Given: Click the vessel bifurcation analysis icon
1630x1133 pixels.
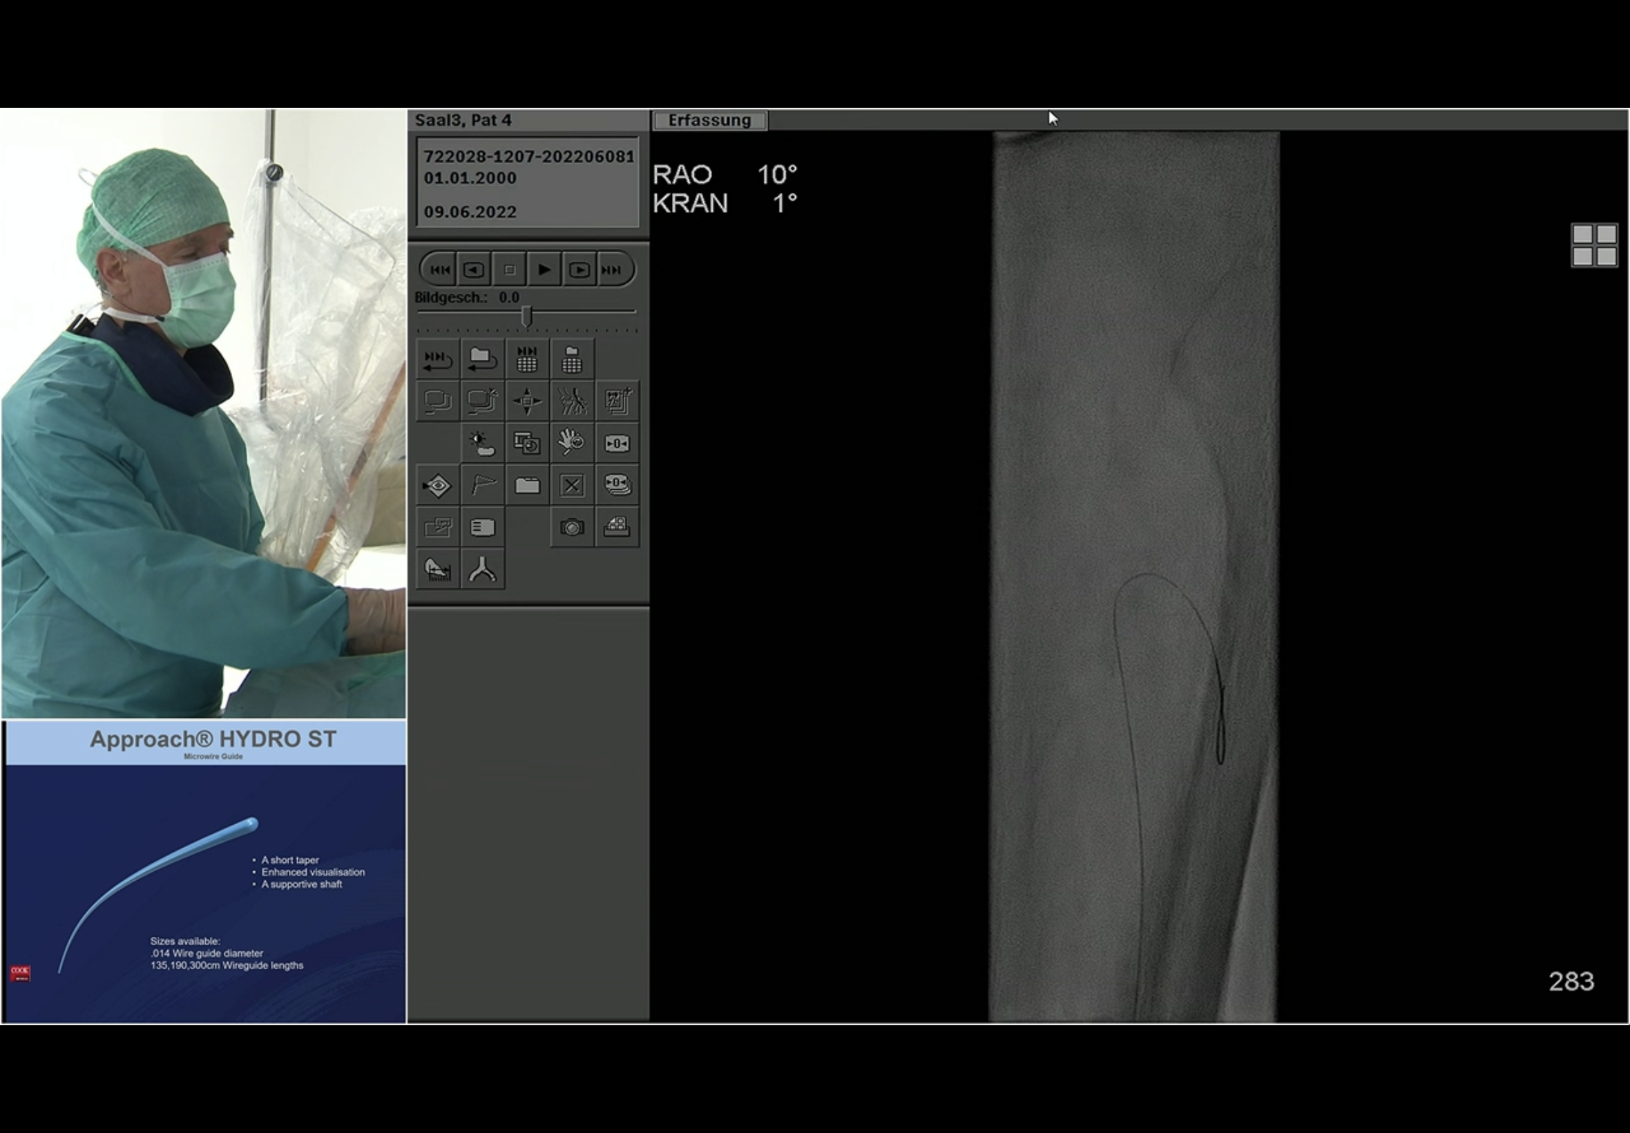Looking at the screenshot, I should pyautogui.click(x=483, y=569).
